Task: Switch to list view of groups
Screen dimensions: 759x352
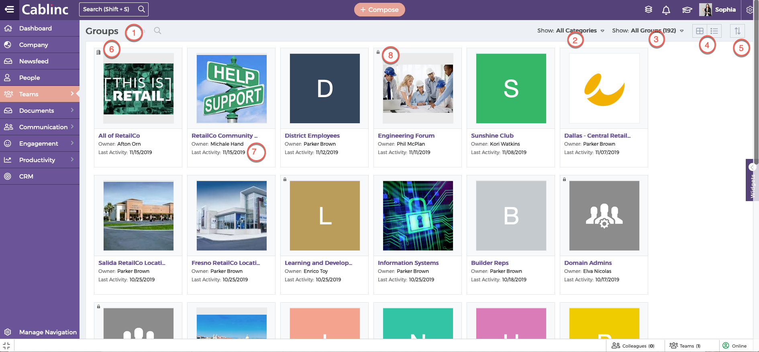Action: 714,31
